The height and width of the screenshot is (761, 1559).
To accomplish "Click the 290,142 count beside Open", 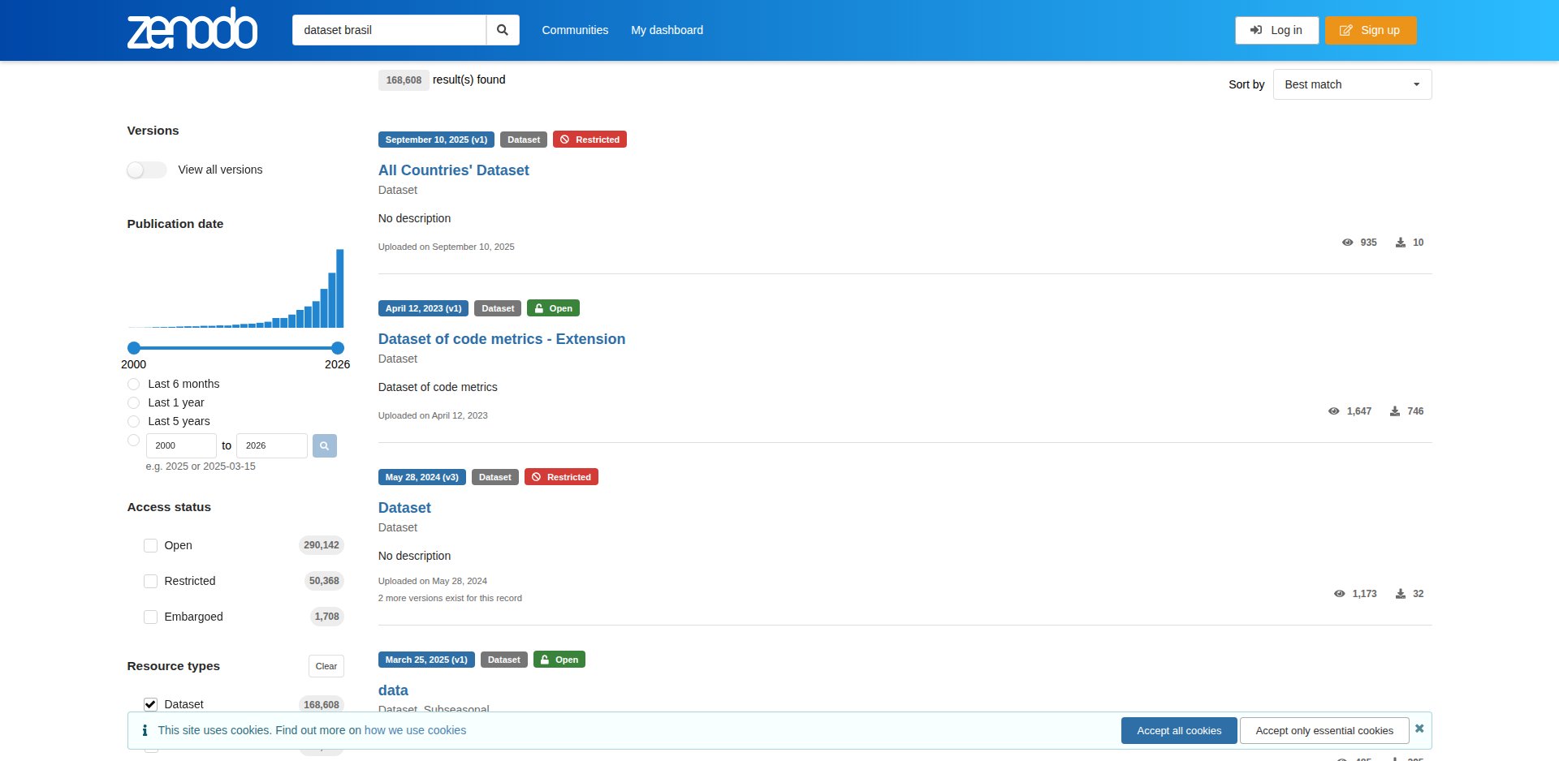I will [322, 545].
